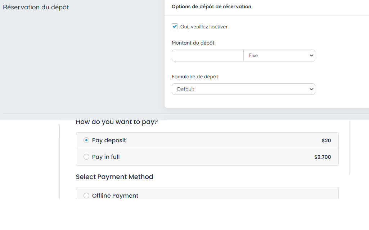This screenshot has width=369, height=230.
Task: Click the Fomulaire de dépôt label
Action: (195, 77)
